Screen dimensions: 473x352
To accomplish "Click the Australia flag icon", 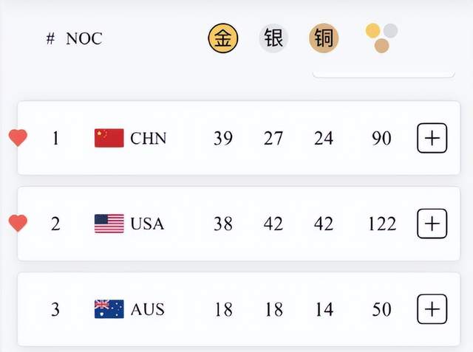I will click(x=109, y=308).
